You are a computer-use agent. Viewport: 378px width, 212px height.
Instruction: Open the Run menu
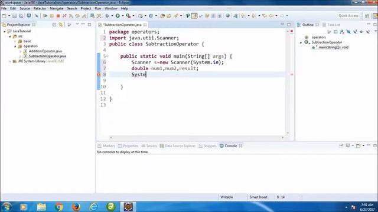coord(98,8)
